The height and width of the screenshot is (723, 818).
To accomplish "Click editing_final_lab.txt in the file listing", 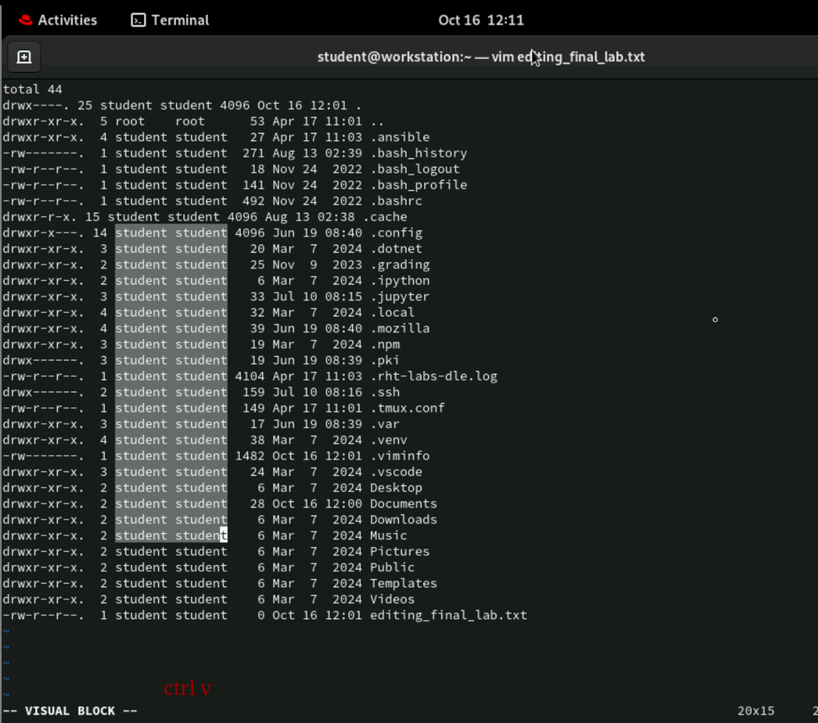I will click(448, 616).
